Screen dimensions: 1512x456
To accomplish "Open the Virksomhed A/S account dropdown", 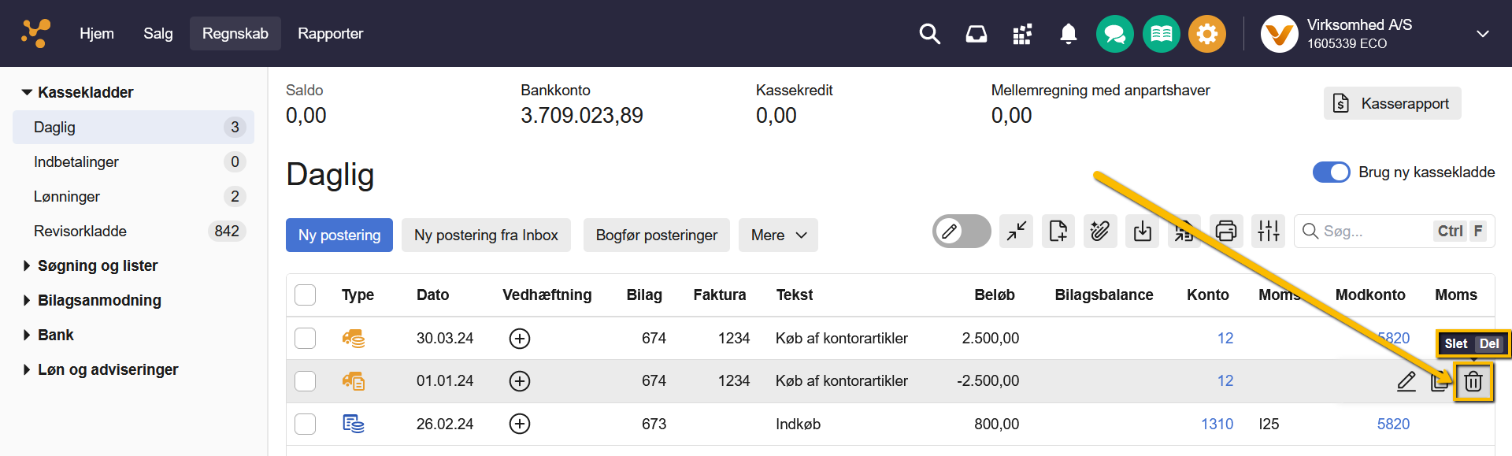I will (1482, 34).
